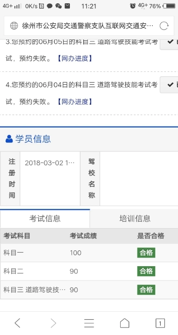Select the 科目一 row label
This screenshot has width=178, height=335.
(x=14, y=253)
